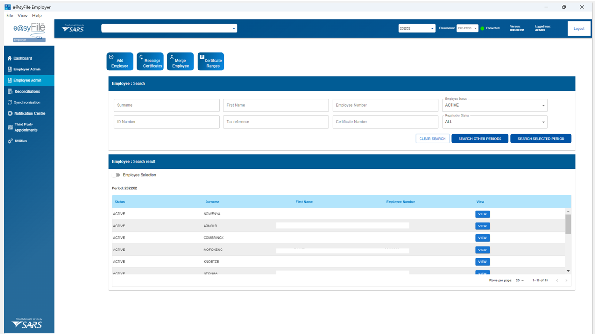Toggle the Employee Selection switch

pyautogui.click(x=116, y=175)
